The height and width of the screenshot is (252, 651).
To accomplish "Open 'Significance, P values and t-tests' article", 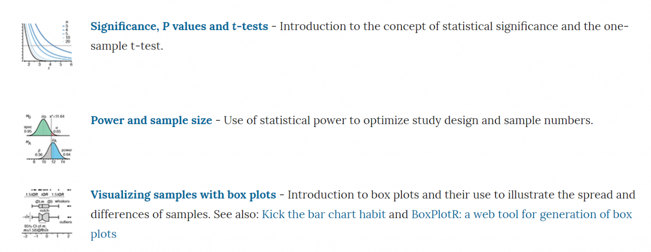I will [x=179, y=27].
